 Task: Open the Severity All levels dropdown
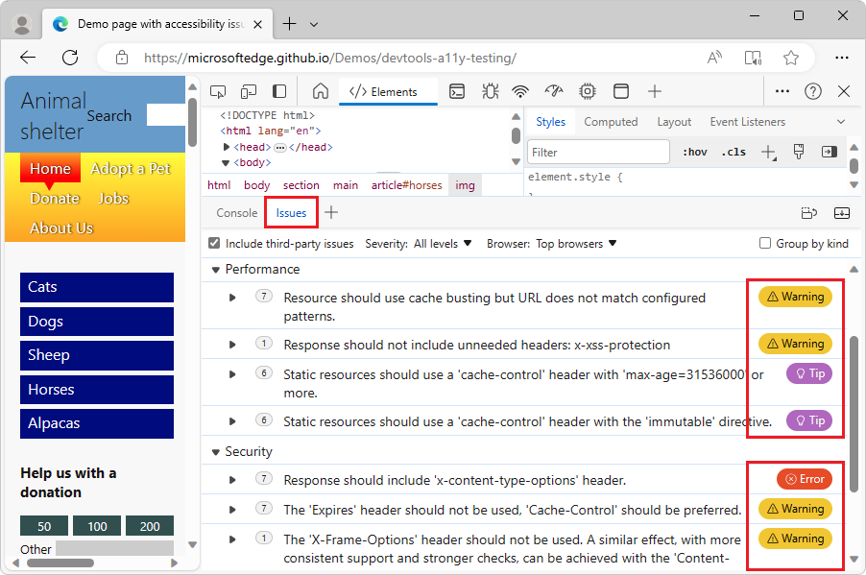(x=439, y=243)
